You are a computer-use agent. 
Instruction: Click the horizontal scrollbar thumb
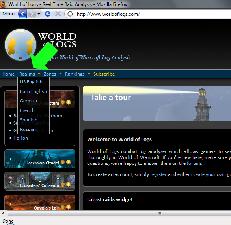coord(119,213)
